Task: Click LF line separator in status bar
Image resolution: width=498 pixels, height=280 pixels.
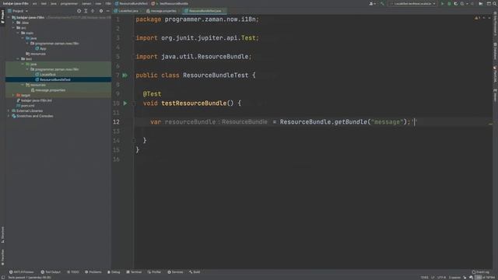Action: (x=433, y=278)
